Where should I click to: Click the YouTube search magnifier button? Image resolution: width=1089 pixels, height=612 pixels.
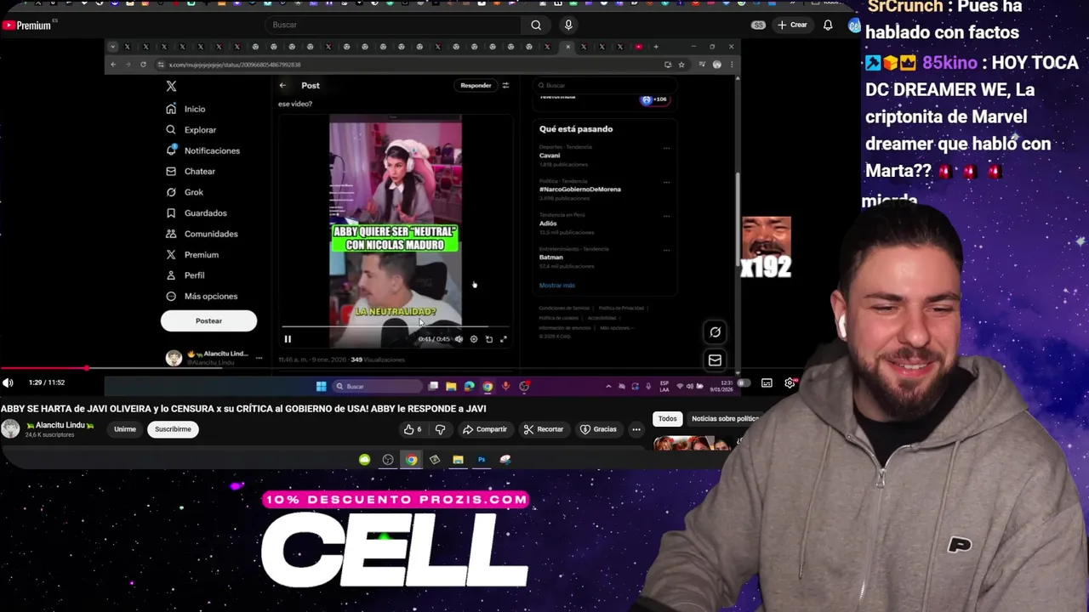tap(536, 25)
